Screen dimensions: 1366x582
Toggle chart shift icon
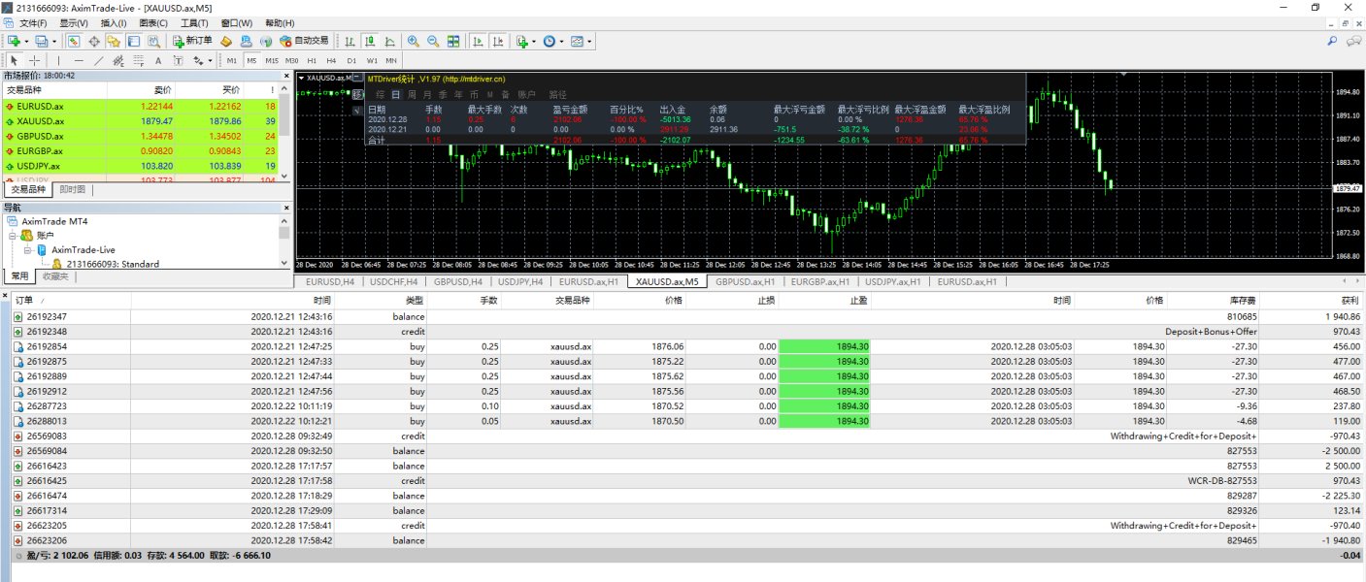click(498, 41)
